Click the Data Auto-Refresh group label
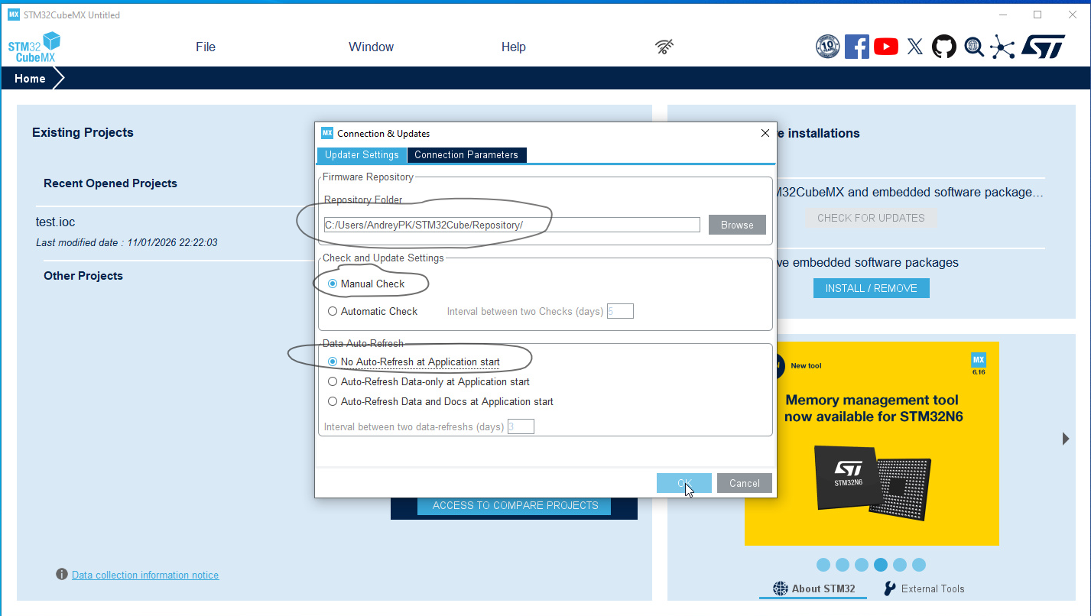 (x=363, y=343)
